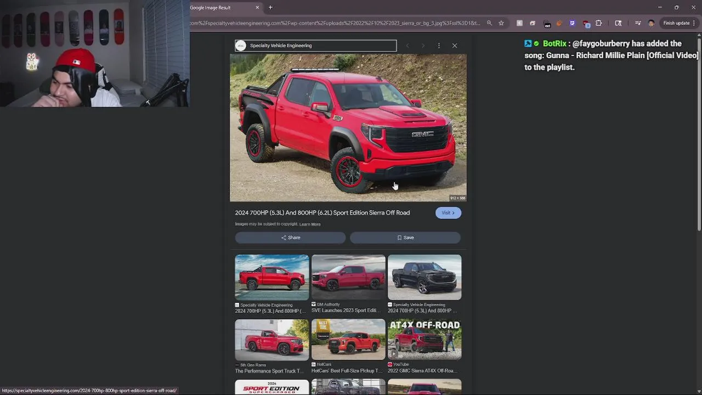
Task: Open red truck side-view thumbnail from Specialty Vehicle Engineering
Action: point(272,277)
